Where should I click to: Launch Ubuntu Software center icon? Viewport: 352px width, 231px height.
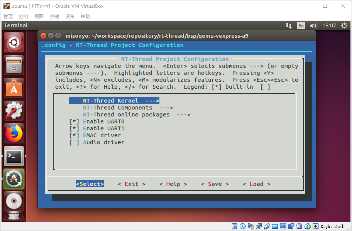(14, 88)
